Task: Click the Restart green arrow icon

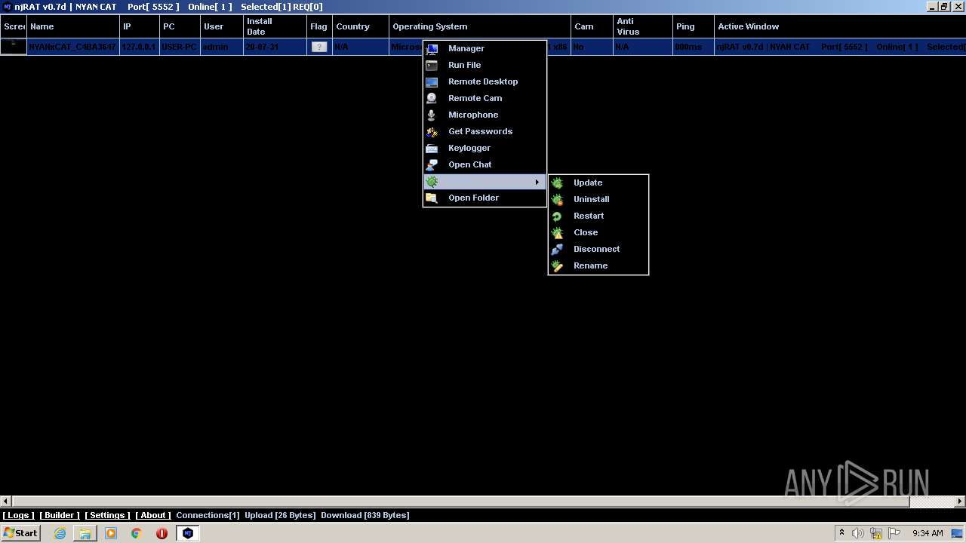Action: (x=557, y=216)
